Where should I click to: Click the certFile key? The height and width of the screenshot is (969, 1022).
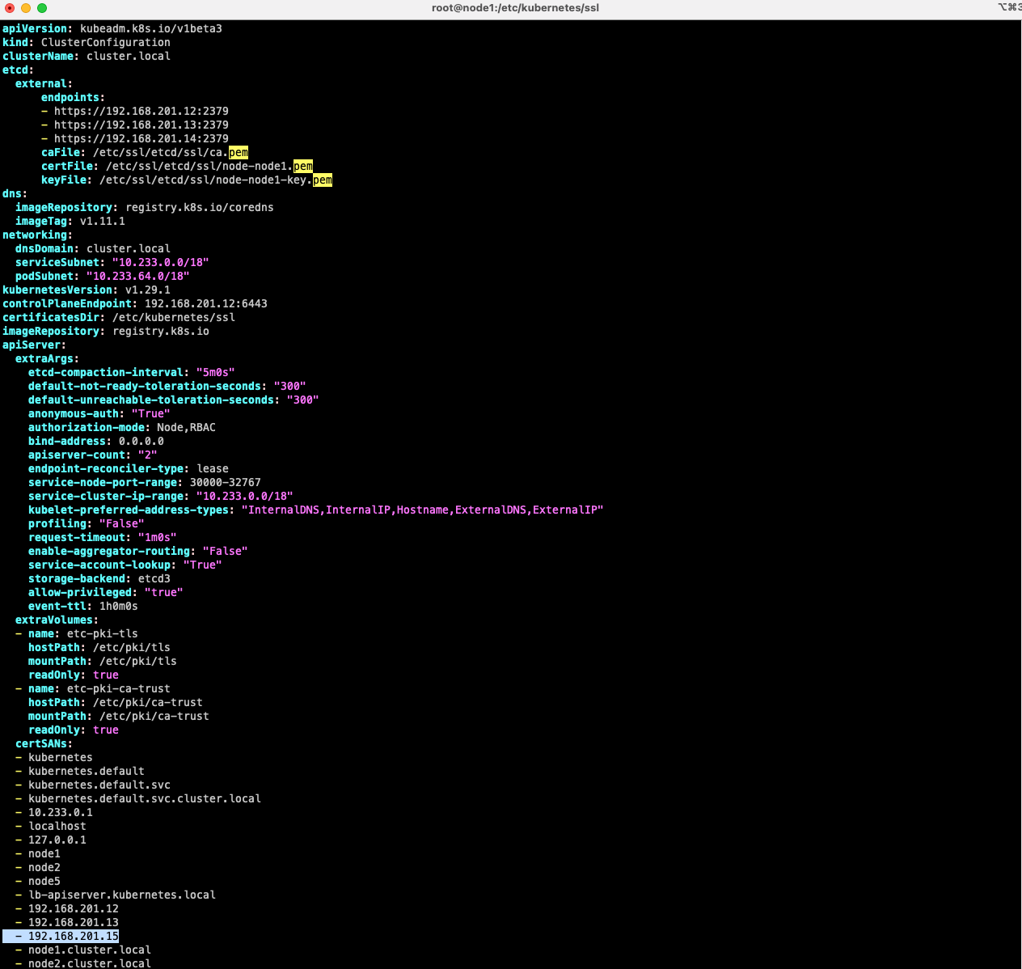click(x=67, y=166)
